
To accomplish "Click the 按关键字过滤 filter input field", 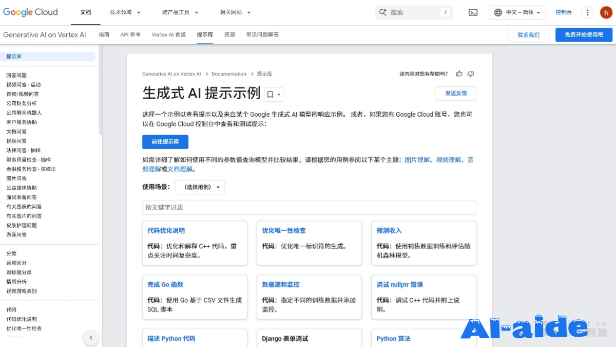I will click(309, 208).
